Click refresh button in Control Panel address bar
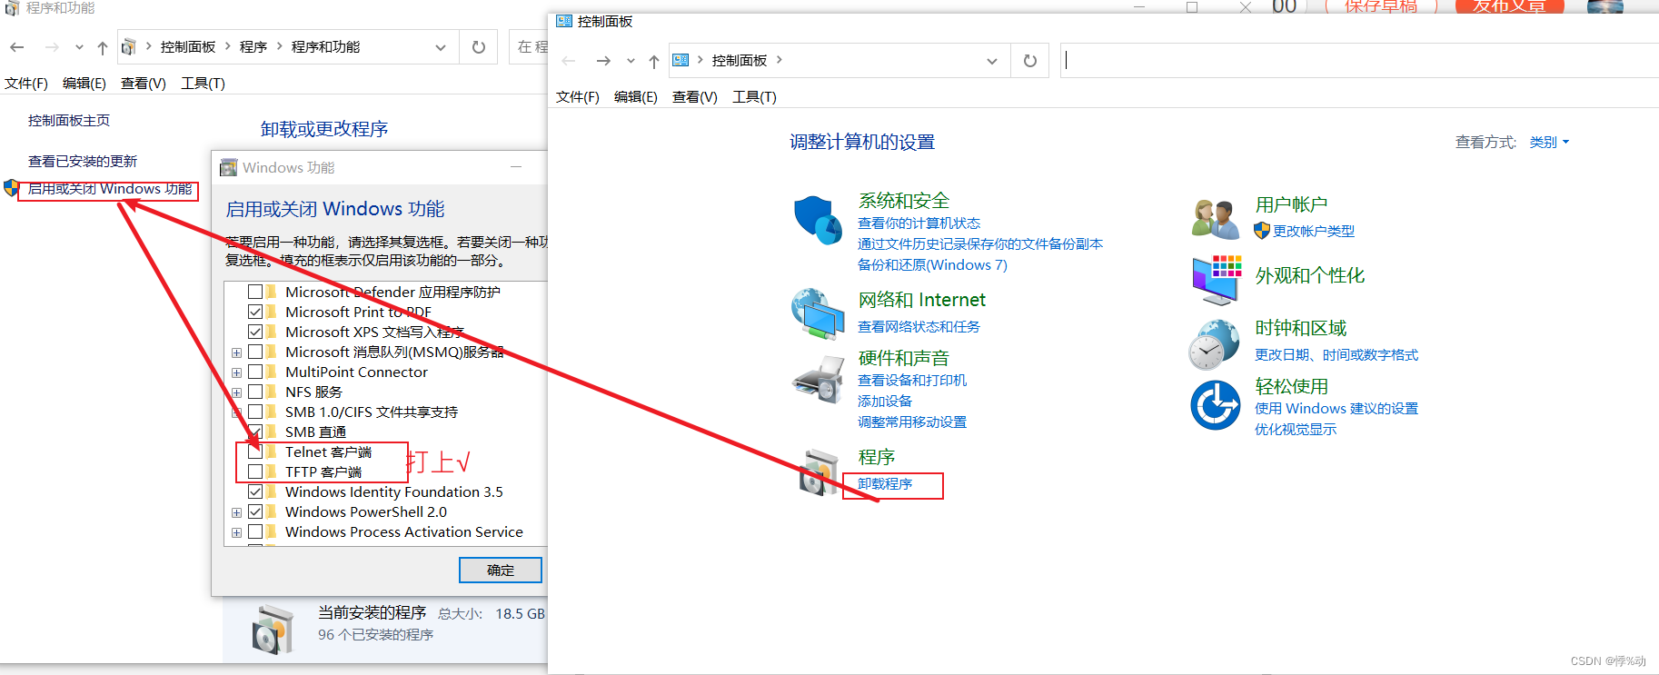The height and width of the screenshot is (675, 1659). pos(1030,61)
